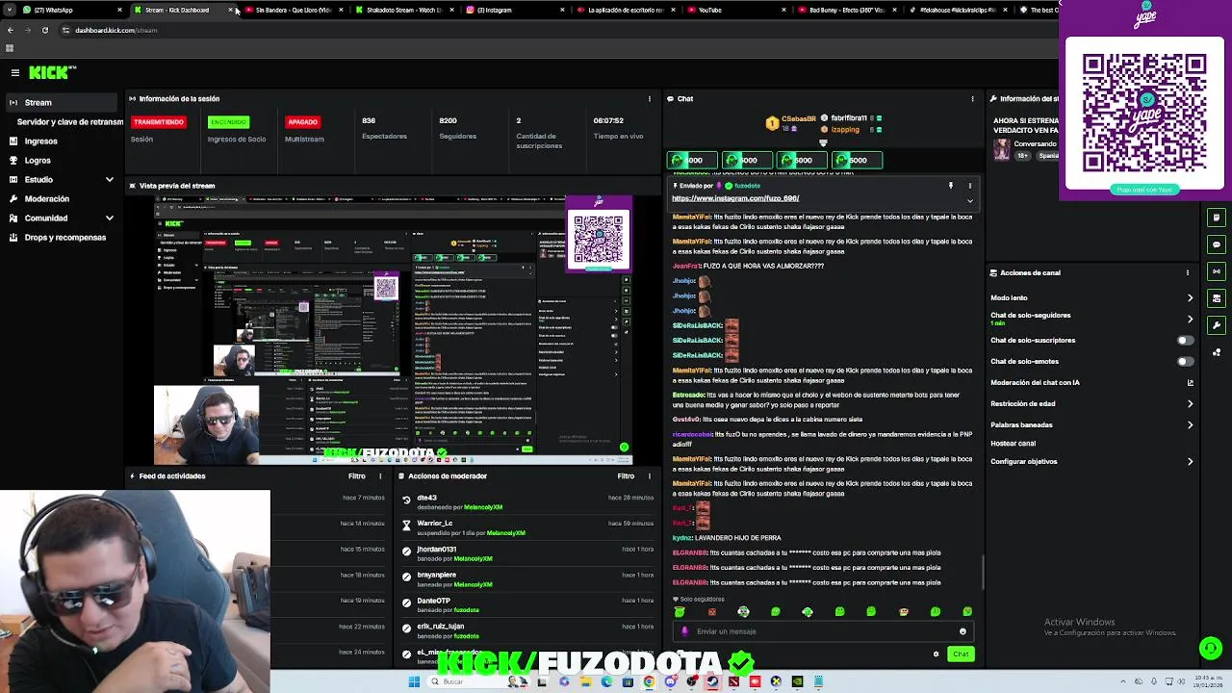Open the Kick hamburger menu
This screenshot has width=1232, height=693.
(x=14, y=72)
